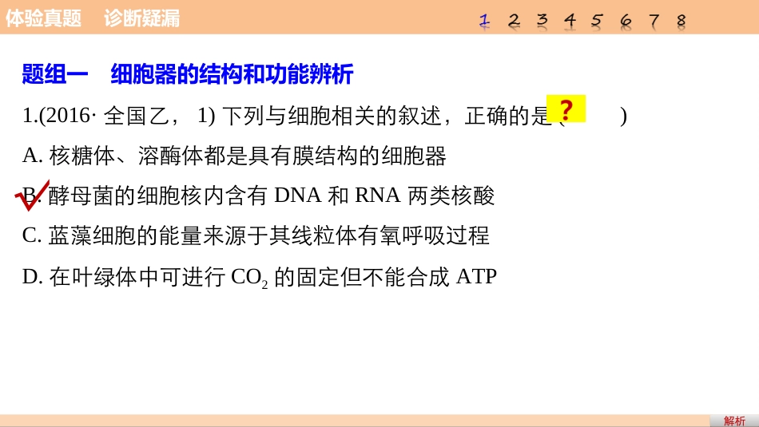
Task: Click the header text 体验真题
Action: click(44, 18)
